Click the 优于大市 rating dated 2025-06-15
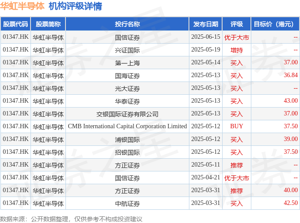The height and width of the screenshot is (223, 300). tap(237, 37)
